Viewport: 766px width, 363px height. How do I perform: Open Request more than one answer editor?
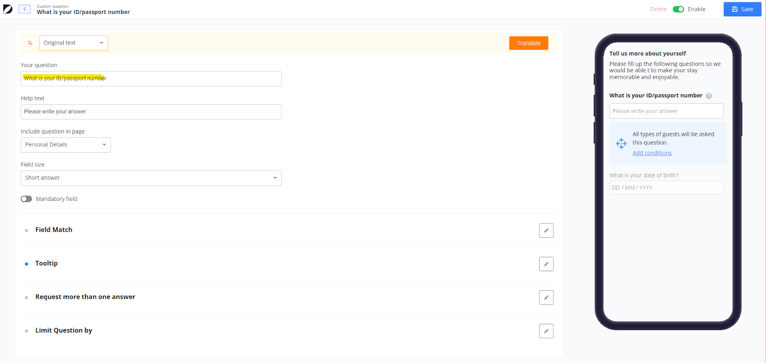[x=546, y=297]
